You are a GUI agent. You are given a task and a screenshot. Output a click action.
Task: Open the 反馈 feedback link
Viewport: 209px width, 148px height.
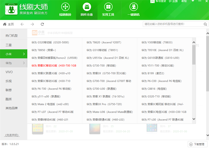click(x=173, y=1)
